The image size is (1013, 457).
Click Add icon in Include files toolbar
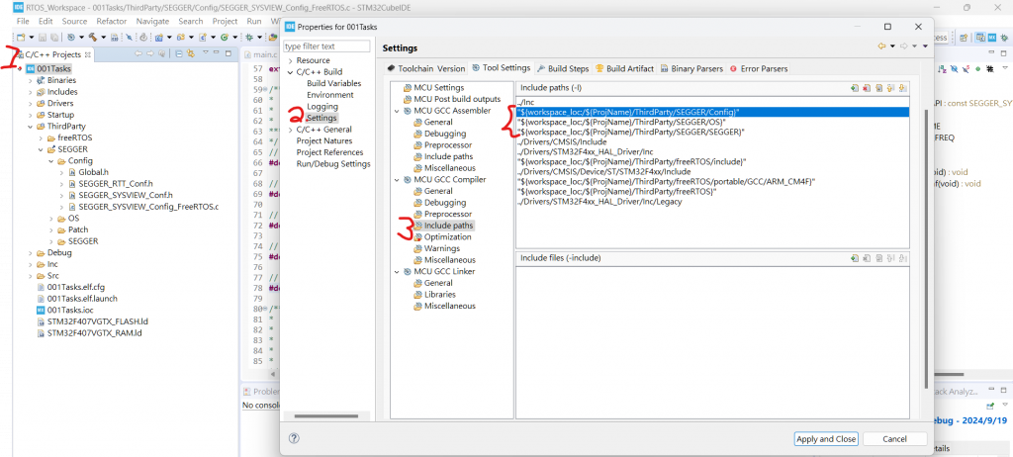point(855,258)
